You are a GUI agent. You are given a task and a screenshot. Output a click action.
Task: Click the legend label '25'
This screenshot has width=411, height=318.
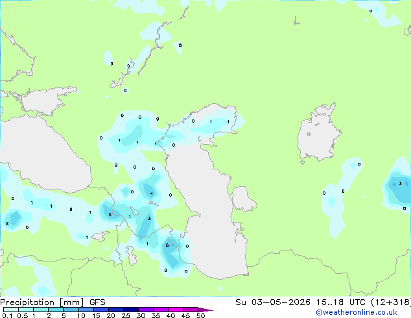[126, 315]
